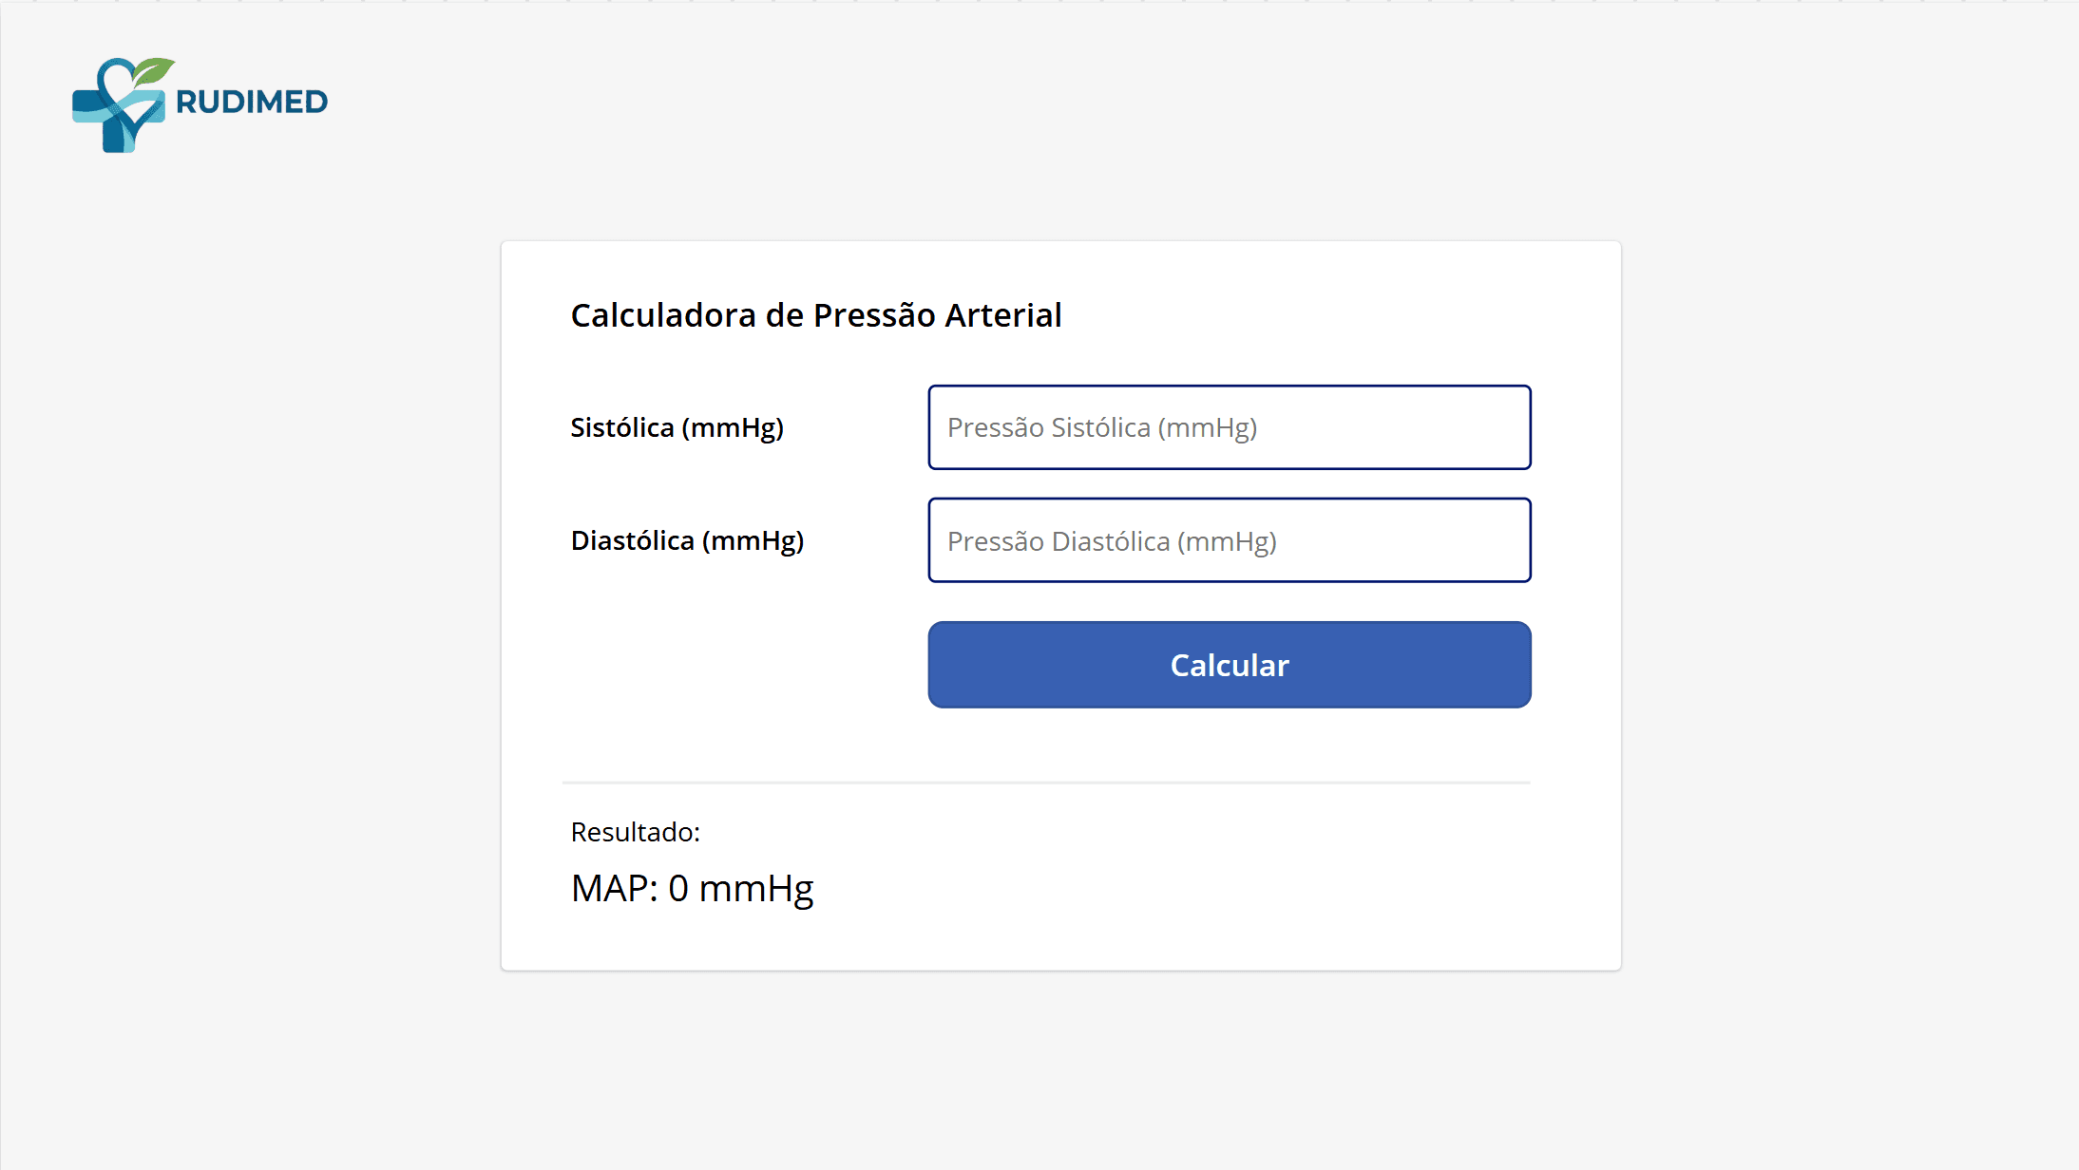Click the Pressão Diastólica input field
The width and height of the screenshot is (2079, 1170).
(x=1229, y=539)
